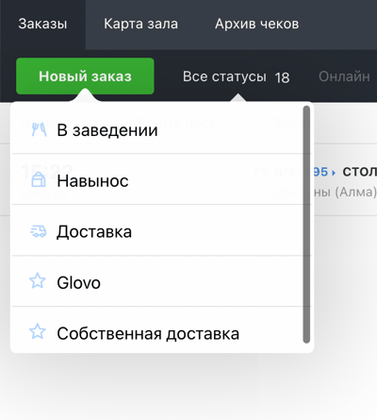377x420 pixels.
Task: Click the star icon beside Glovo
Action: [38, 280]
